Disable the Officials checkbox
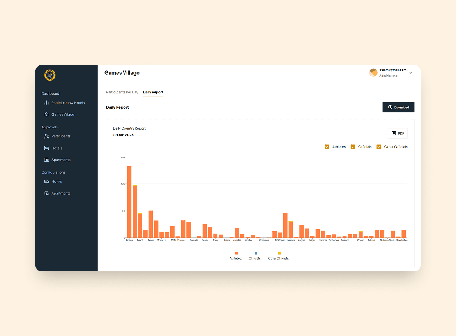The image size is (456, 336). 352,147
